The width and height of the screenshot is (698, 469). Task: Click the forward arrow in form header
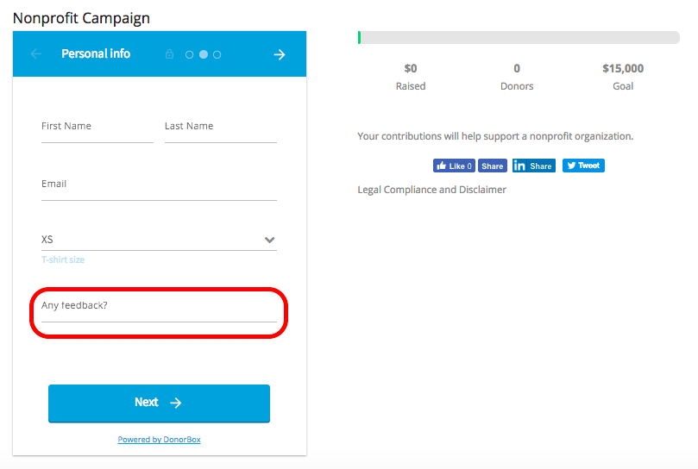[280, 54]
